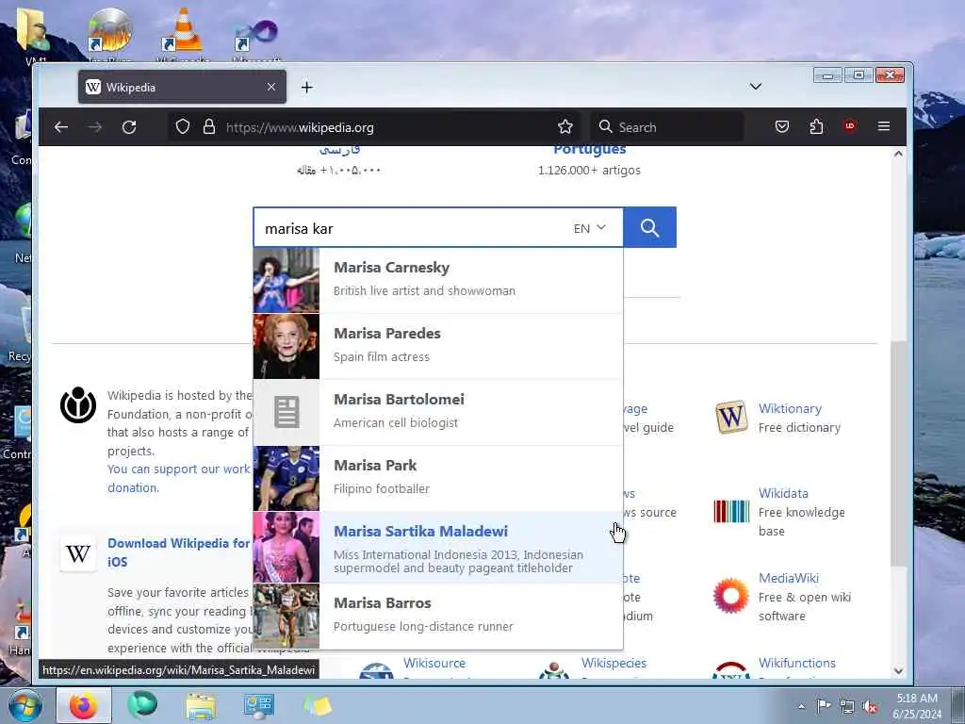
Task: Show hidden system tray icons
Action: (801, 706)
